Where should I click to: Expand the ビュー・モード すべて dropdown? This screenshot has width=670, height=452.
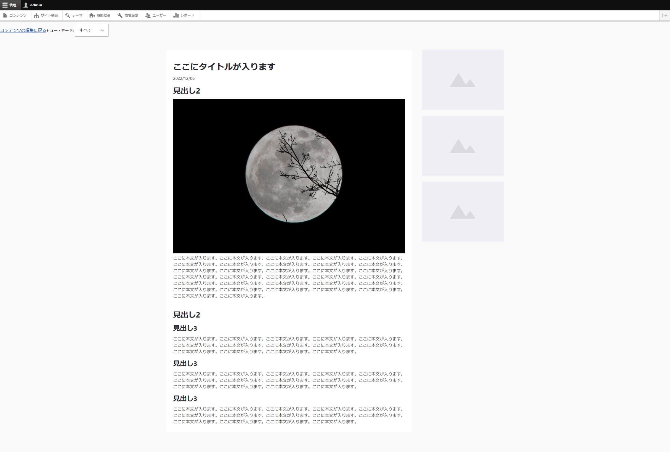coord(91,30)
